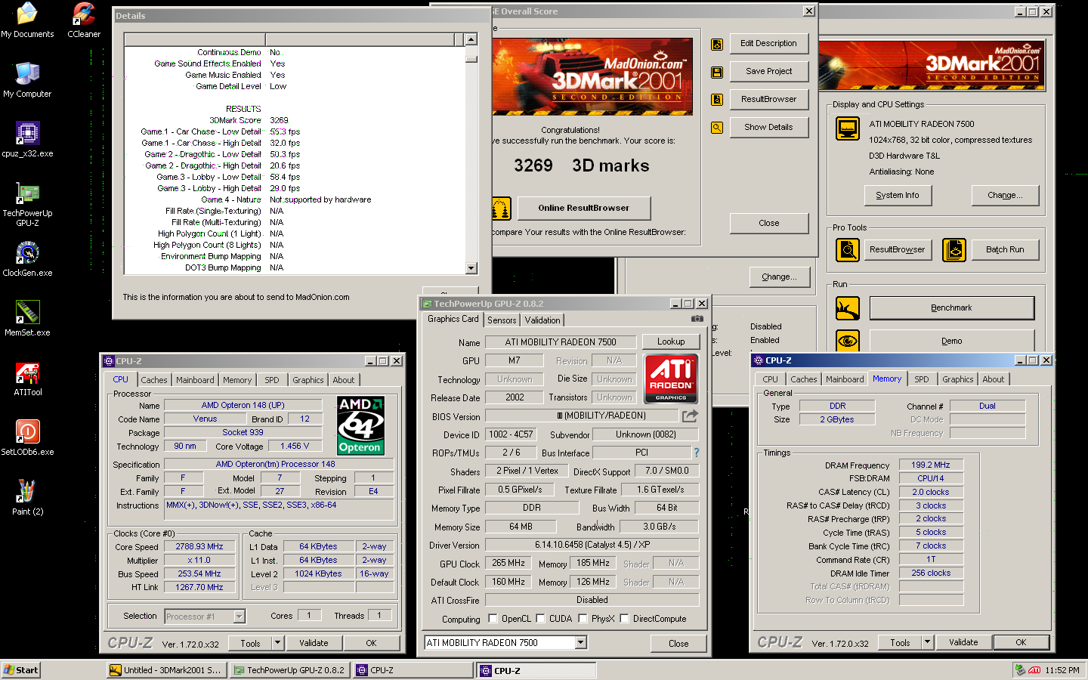Switch to the SPD tab in right CPU-Z

pos(922,379)
